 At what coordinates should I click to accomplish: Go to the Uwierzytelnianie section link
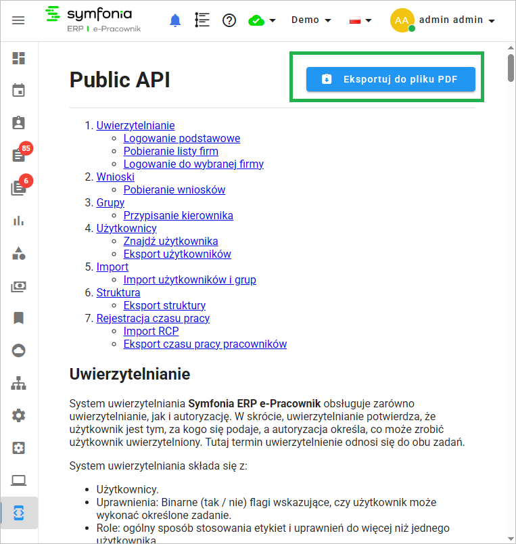pos(135,126)
